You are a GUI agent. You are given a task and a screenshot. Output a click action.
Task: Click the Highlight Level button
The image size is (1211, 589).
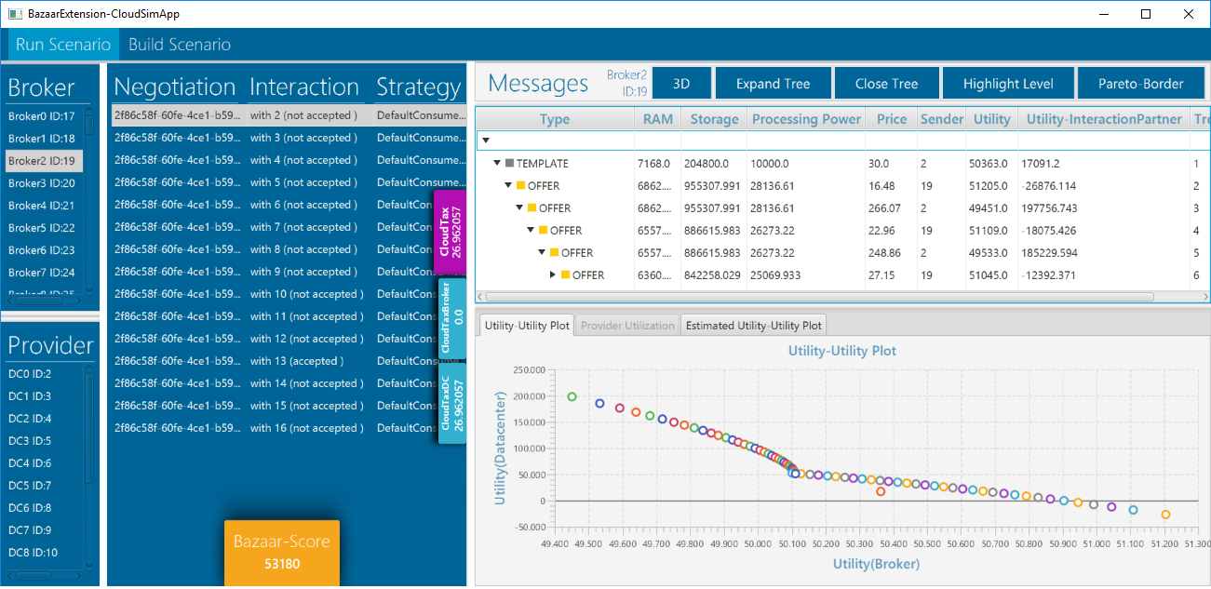(x=1008, y=84)
